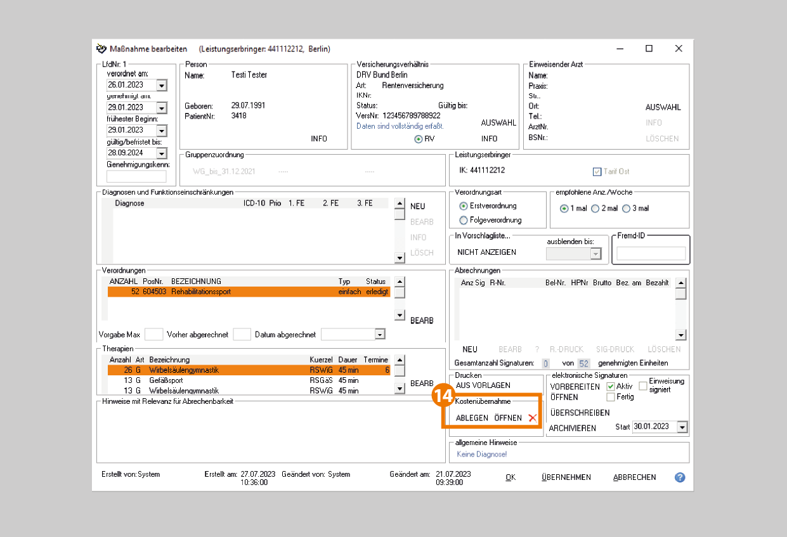
Task: Open the Datum abgerechnet dropdown
Action: (379, 334)
